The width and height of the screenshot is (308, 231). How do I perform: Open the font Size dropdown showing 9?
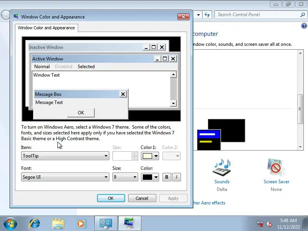pyautogui.click(x=125, y=177)
